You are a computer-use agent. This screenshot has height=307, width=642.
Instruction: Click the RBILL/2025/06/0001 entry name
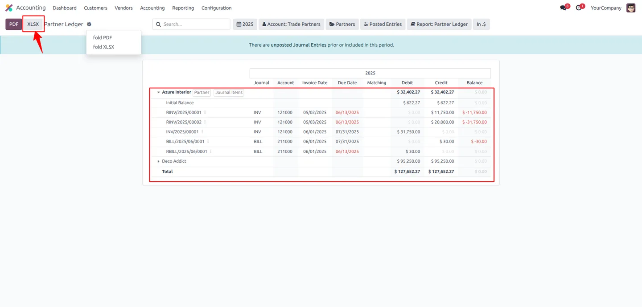pyautogui.click(x=187, y=151)
